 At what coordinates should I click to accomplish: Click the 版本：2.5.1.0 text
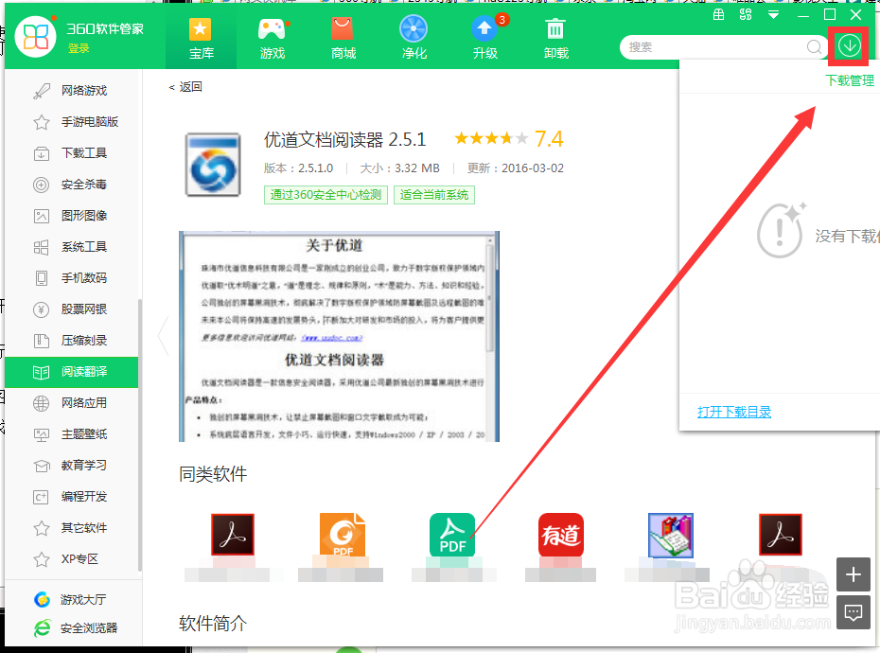click(x=299, y=168)
